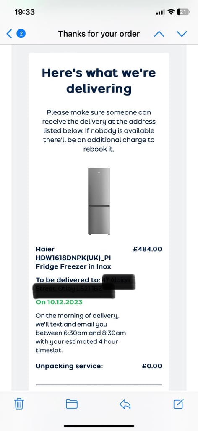Go back using the blue chevron
The height and width of the screenshot is (431, 198).
click(9, 34)
